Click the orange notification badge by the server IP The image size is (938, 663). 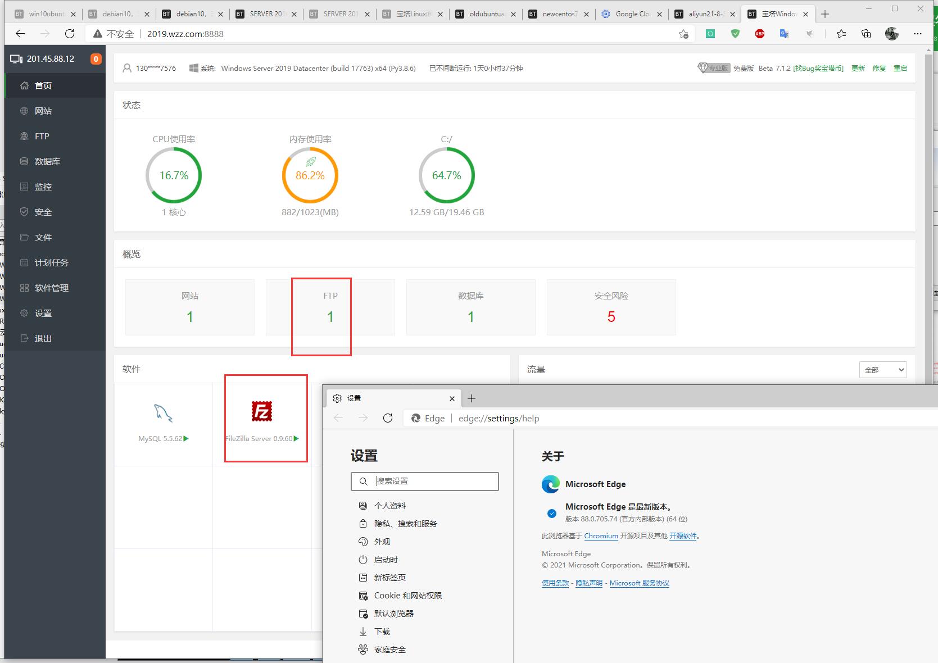(x=96, y=59)
